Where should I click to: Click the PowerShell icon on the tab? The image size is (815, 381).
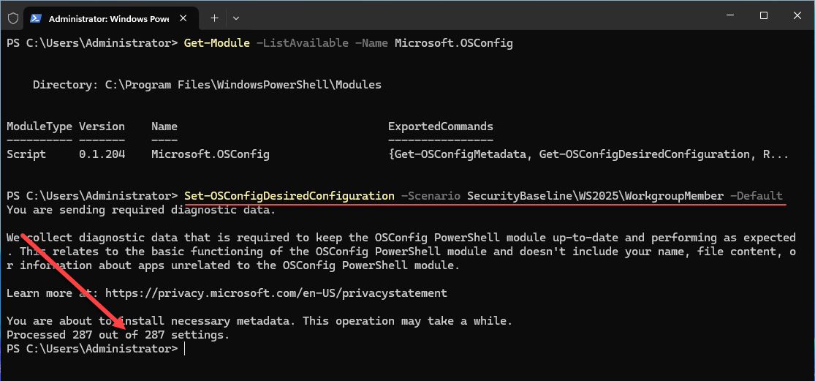pyautogui.click(x=37, y=17)
